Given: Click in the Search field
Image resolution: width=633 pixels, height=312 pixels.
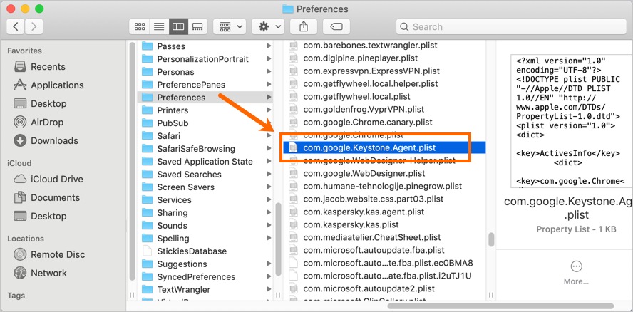Looking at the screenshot, I should coord(510,26).
